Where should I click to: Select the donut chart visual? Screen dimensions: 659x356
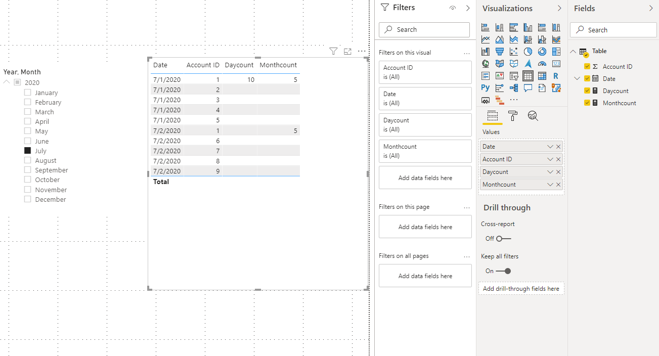tap(542, 52)
